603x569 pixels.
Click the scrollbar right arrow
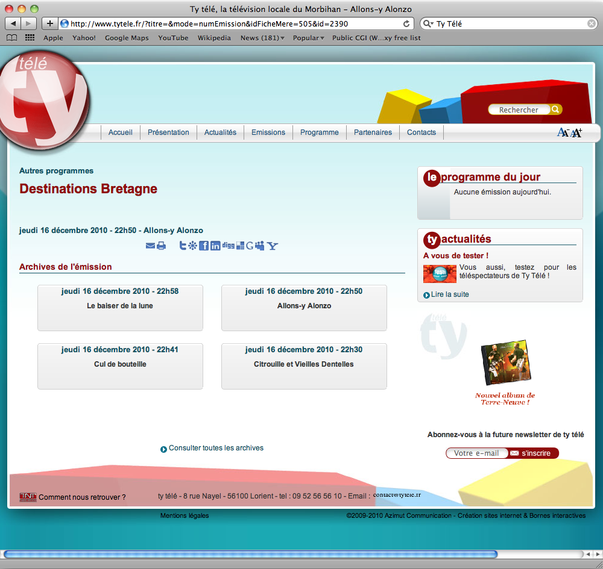coord(598,554)
